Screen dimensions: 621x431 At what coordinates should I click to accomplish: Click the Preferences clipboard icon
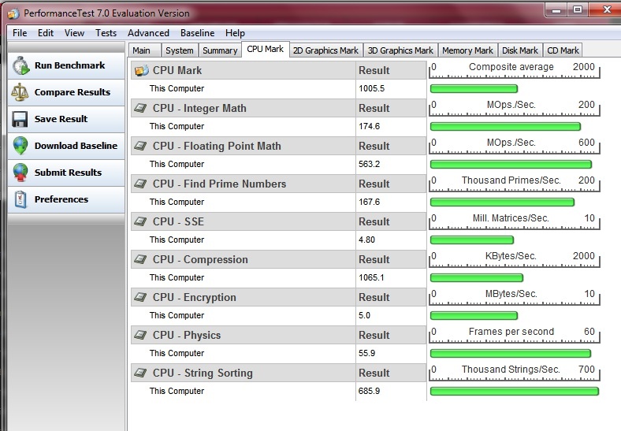click(20, 199)
